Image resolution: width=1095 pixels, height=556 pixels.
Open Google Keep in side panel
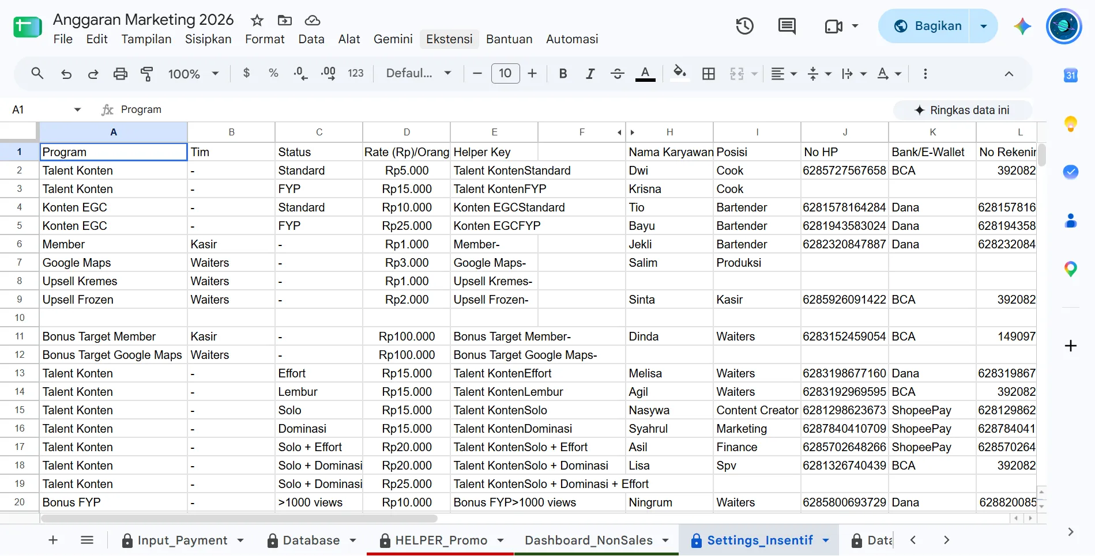(x=1070, y=124)
